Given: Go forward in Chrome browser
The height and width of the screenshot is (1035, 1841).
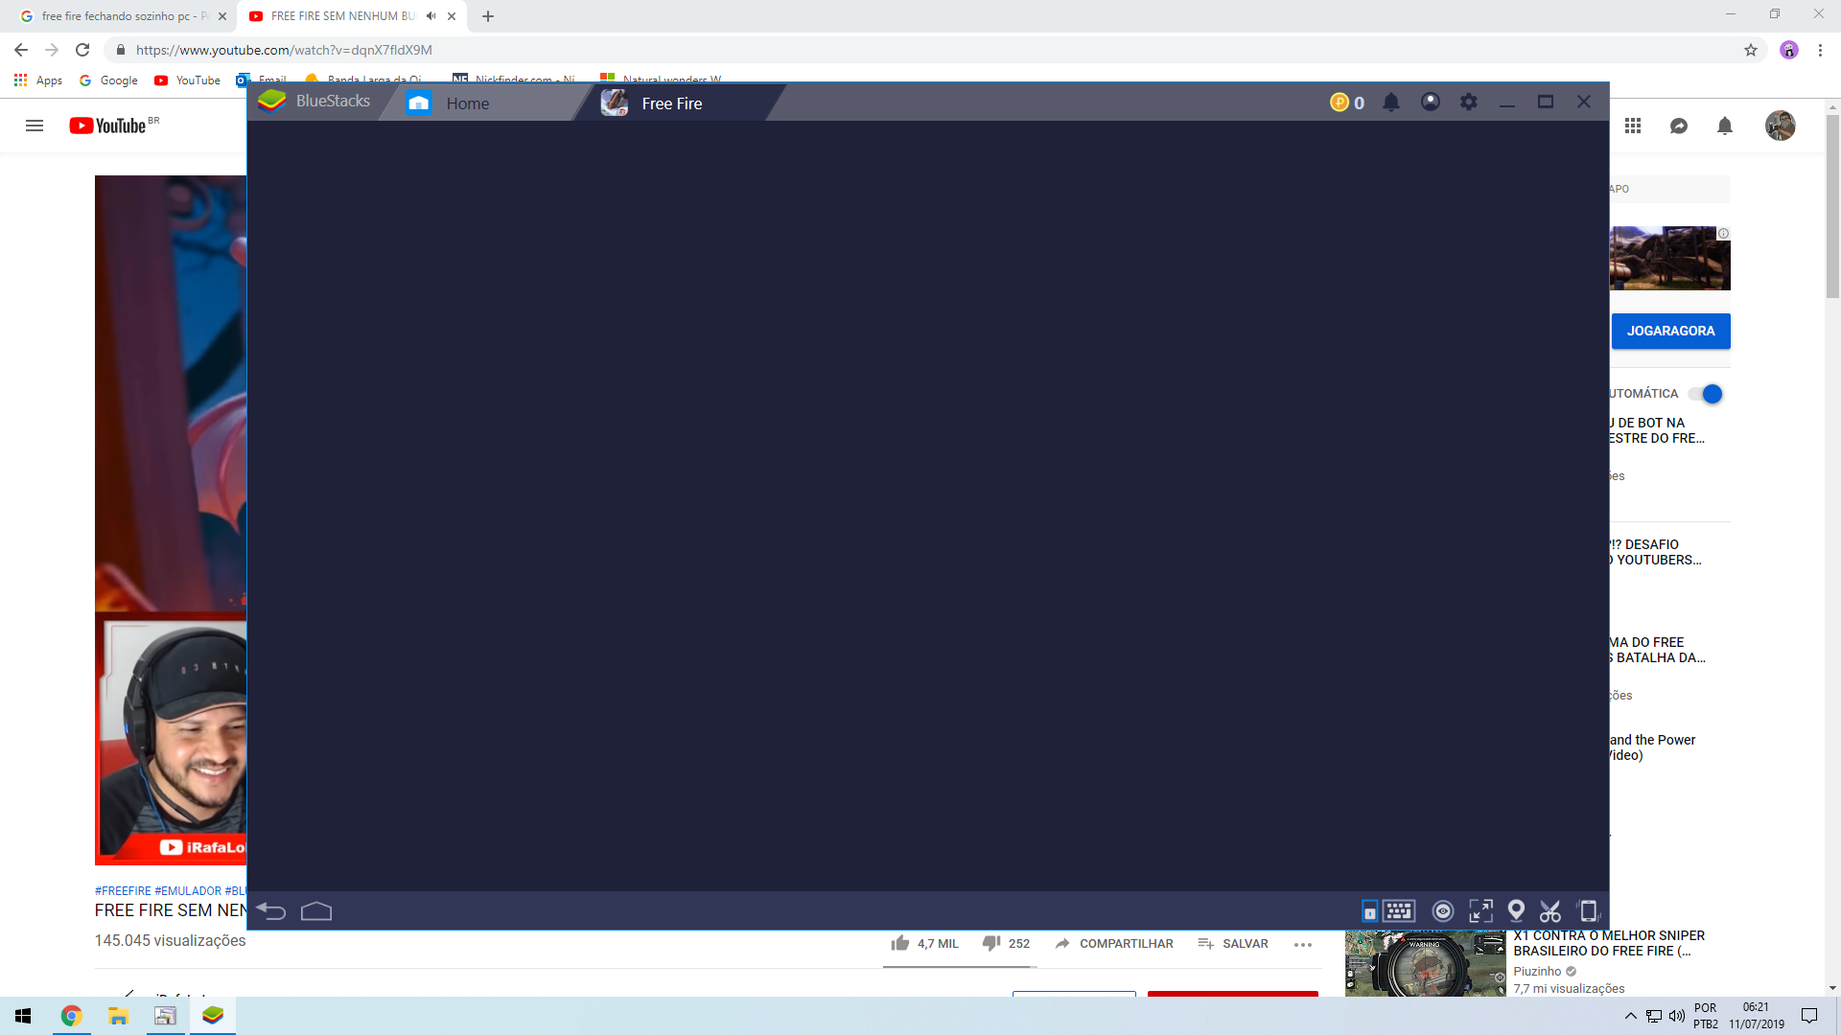Looking at the screenshot, I should coord(52,50).
